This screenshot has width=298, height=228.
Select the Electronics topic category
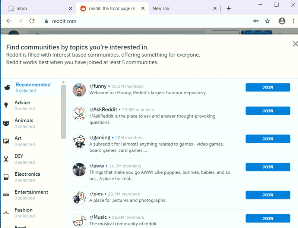pos(31,177)
